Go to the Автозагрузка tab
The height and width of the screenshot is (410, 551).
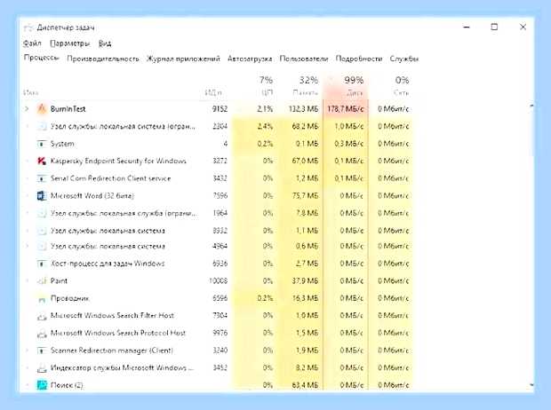250,59
